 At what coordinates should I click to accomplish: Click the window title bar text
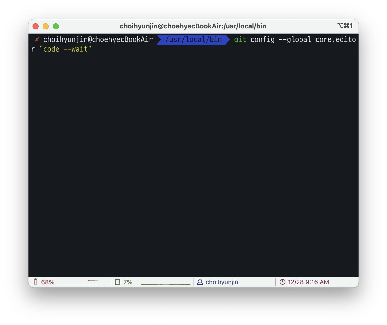193,26
